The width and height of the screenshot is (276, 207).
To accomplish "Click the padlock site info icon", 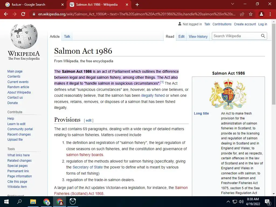I will pyautogui.click(x=34, y=14).
